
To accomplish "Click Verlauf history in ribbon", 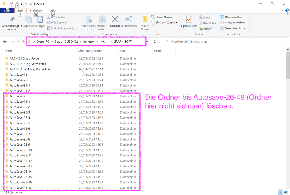I will (205, 28).
